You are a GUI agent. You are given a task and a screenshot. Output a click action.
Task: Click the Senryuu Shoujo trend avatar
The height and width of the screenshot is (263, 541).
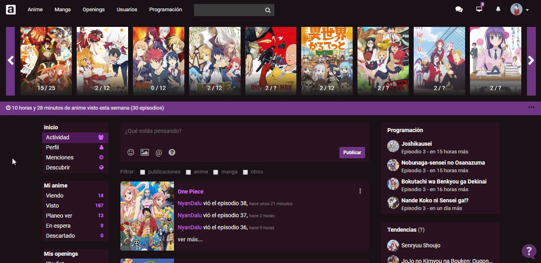point(393,246)
